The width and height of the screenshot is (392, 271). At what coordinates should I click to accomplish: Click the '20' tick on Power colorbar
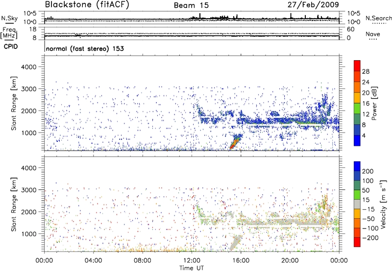pos(366,93)
